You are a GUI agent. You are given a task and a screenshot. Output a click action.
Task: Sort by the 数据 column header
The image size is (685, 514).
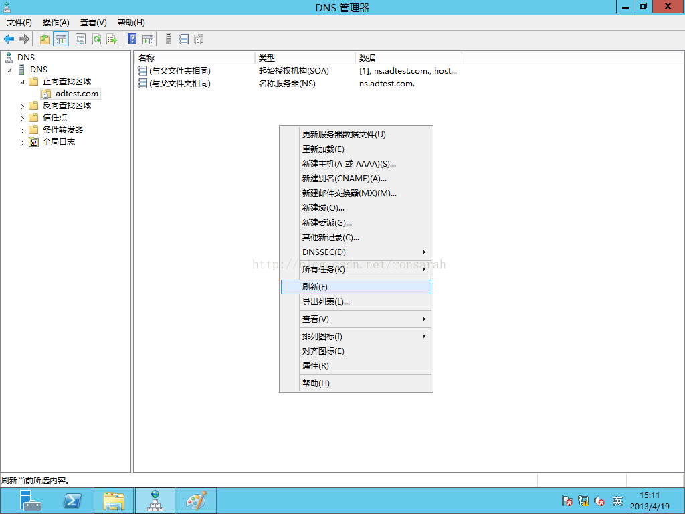pyautogui.click(x=409, y=58)
